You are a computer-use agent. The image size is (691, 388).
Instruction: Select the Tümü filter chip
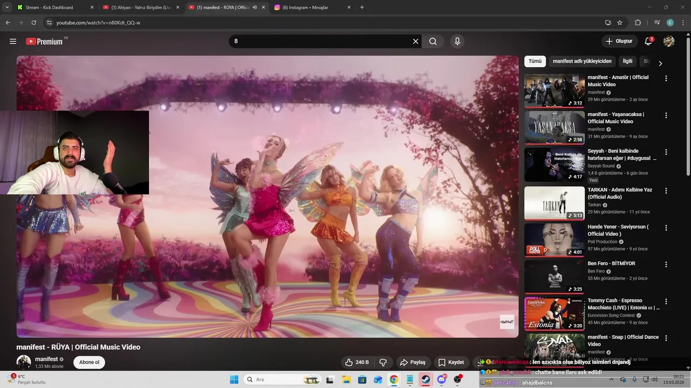coord(535,61)
